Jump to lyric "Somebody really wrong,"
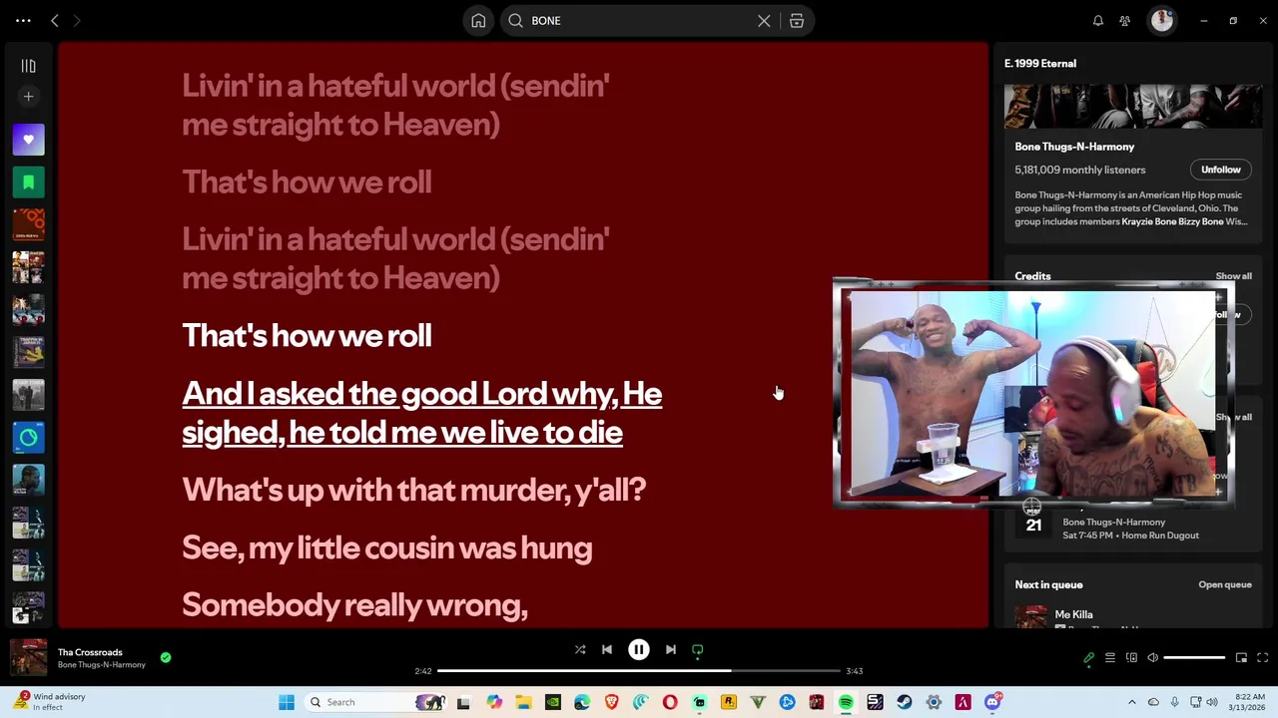Image resolution: width=1278 pixels, height=718 pixels. click(354, 605)
